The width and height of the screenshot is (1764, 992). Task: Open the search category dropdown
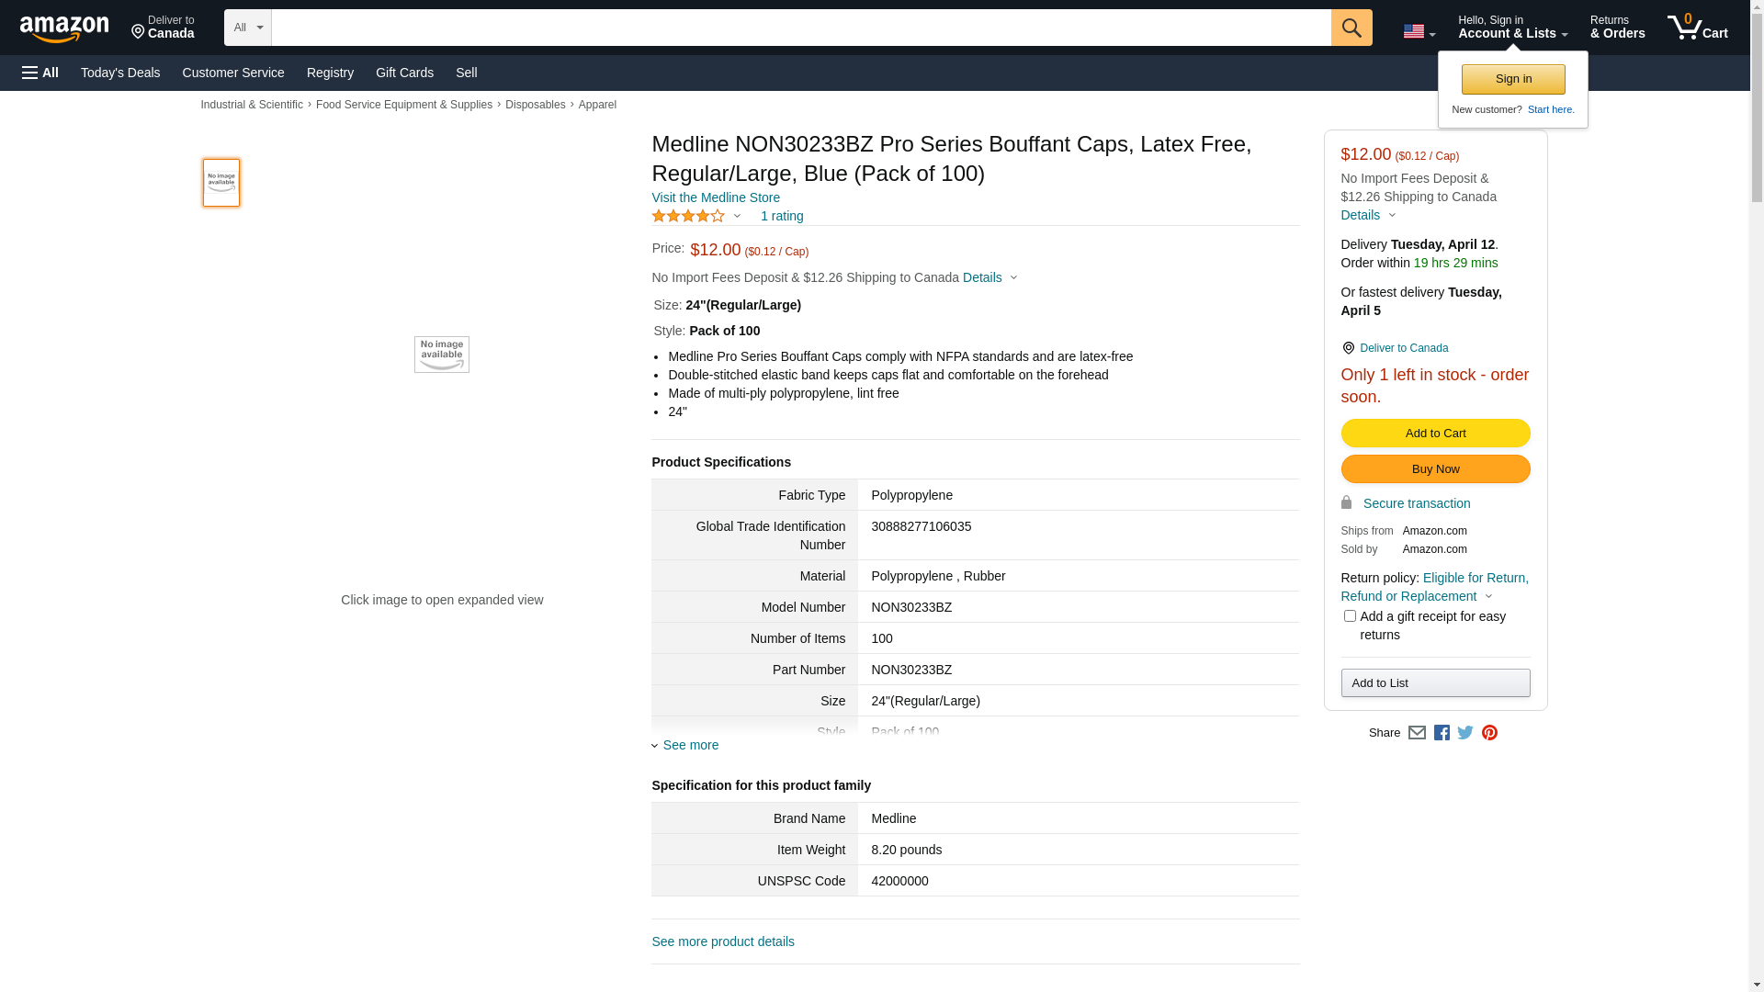point(247,28)
